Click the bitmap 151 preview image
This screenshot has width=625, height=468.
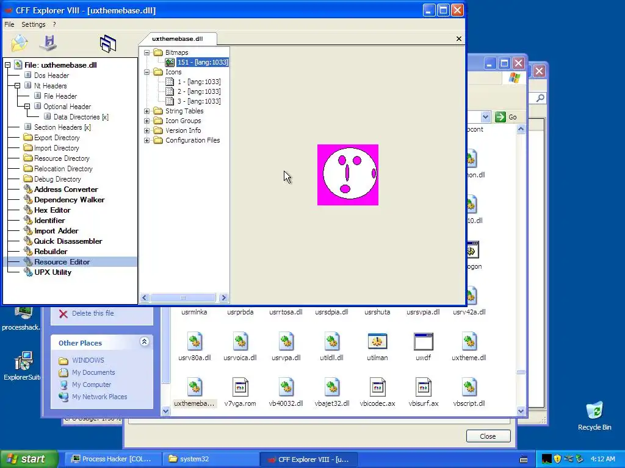tap(348, 175)
